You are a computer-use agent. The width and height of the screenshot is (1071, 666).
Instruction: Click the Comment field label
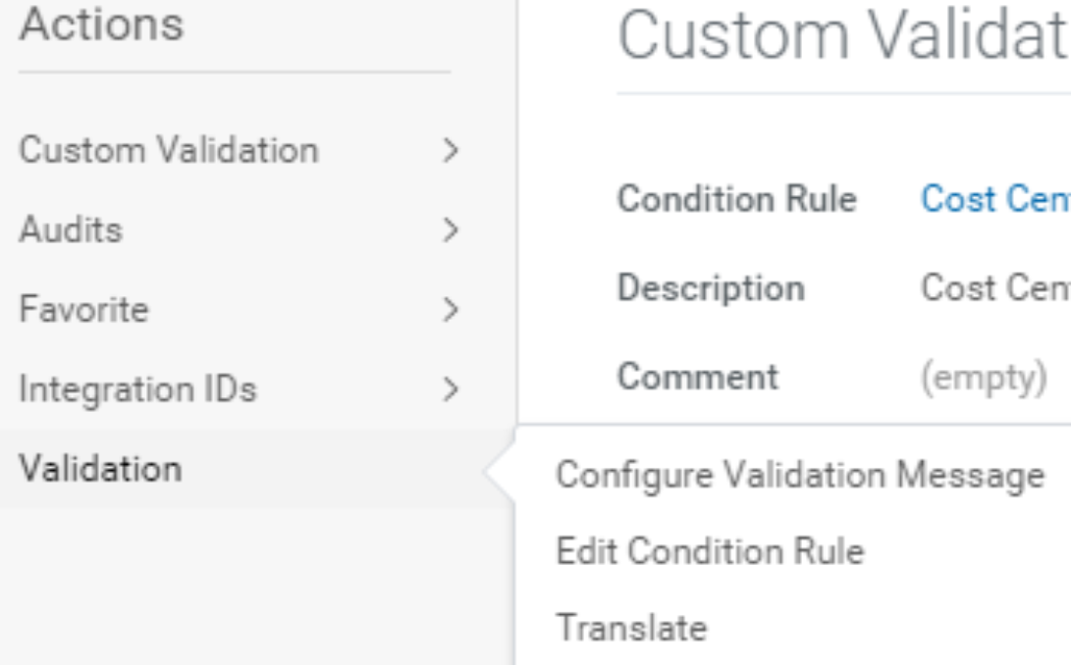(698, 377)
